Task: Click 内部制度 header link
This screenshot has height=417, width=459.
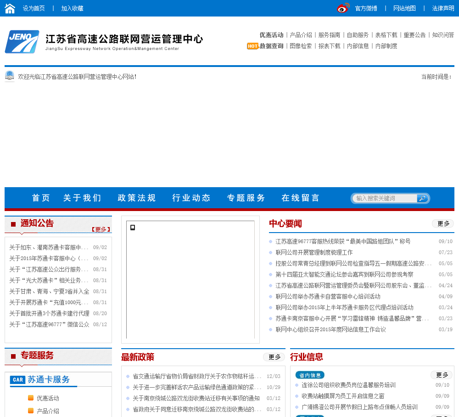Action: click(386, 46)
